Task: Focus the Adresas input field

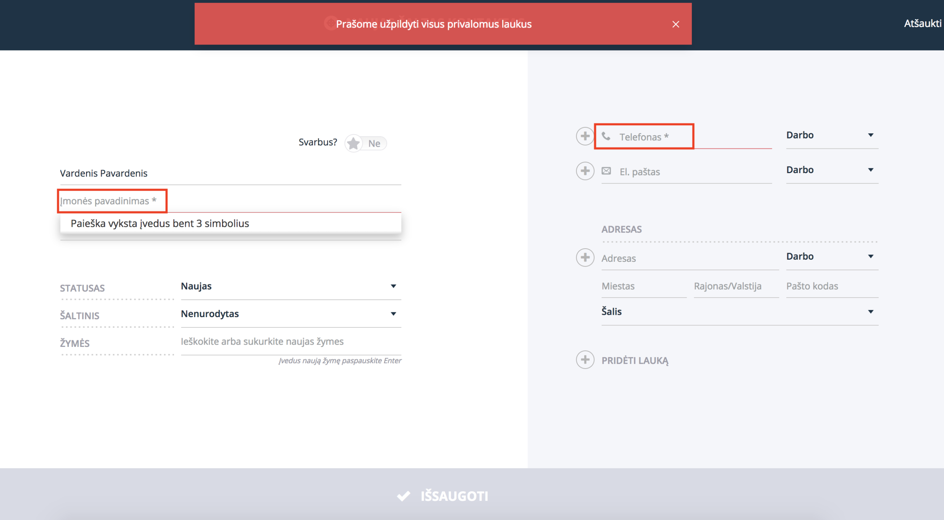Action: (690, 259)
